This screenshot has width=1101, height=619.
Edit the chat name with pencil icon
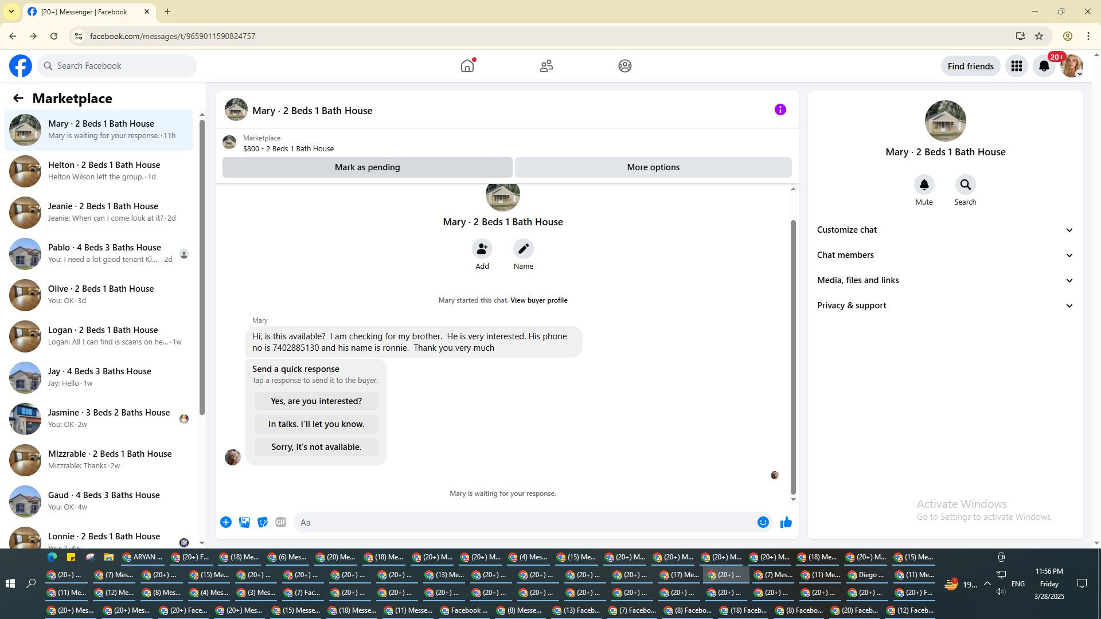(x=523, y=249)
